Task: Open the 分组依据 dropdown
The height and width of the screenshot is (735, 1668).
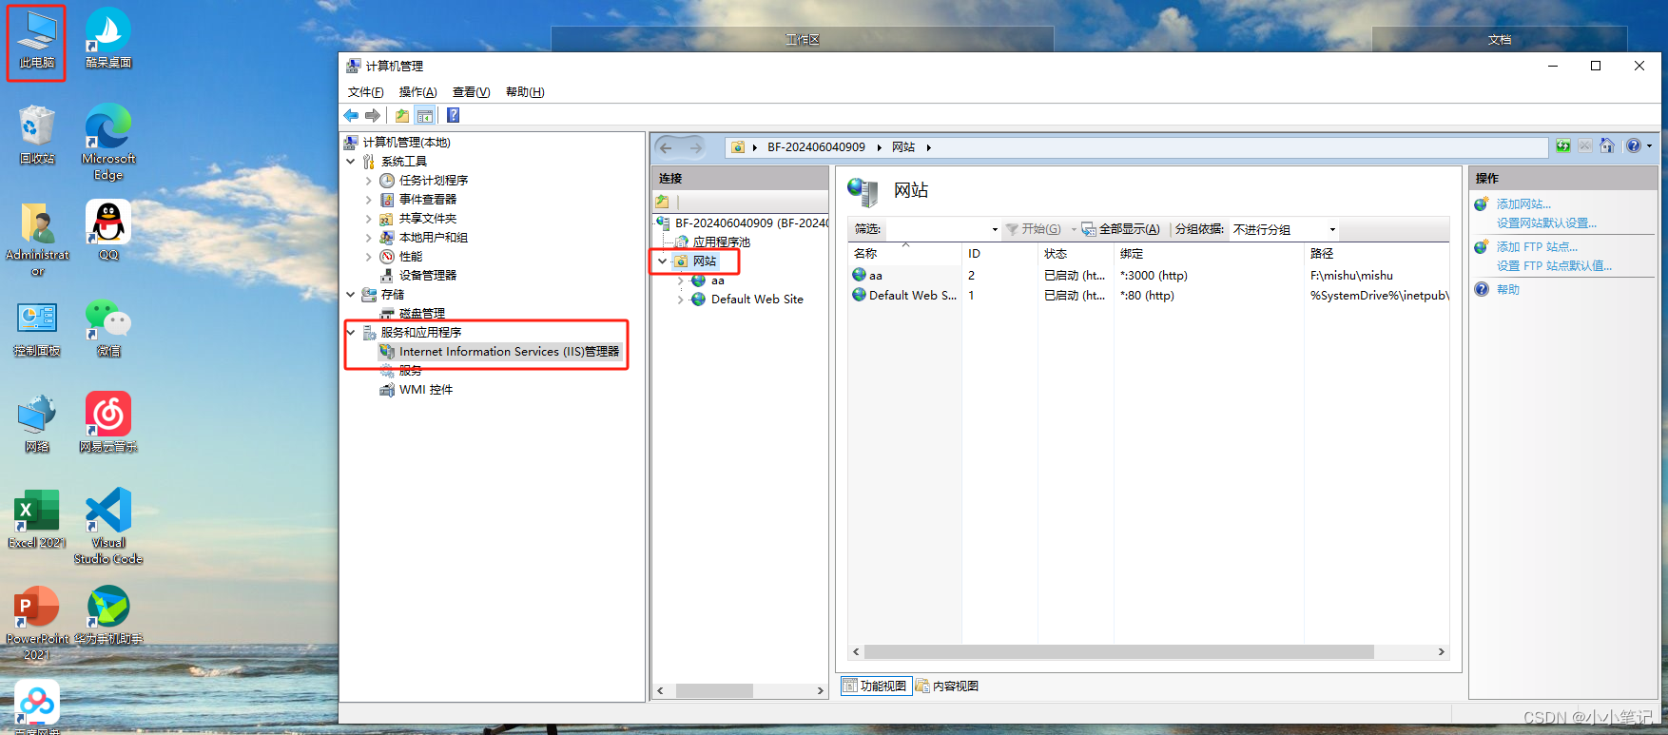Action: (x=1284, y=229)
